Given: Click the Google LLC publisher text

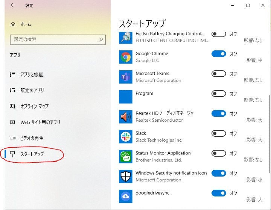Looking at the screenshot, I should point(147,60).
